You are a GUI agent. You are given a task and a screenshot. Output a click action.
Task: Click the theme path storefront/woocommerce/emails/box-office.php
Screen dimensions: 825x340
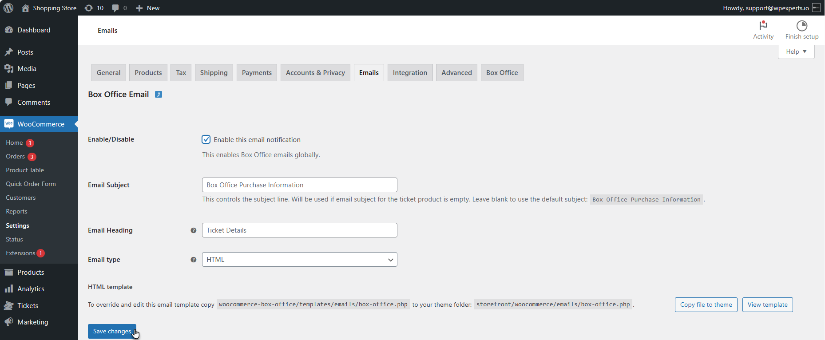click(x=553, y=304)
